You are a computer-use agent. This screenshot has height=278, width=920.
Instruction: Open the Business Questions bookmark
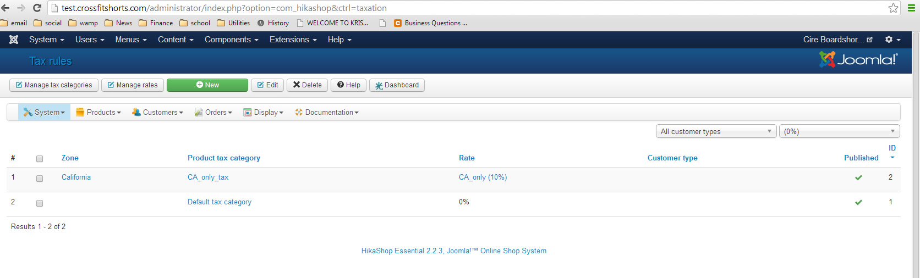(430, 23)
